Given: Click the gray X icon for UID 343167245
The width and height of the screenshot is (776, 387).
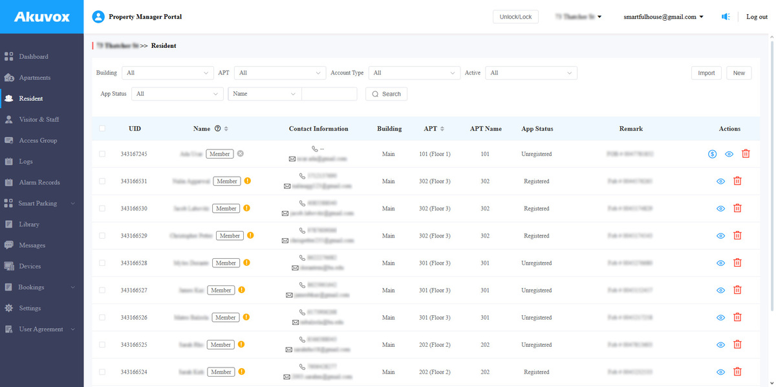Looking at the screenshot, I should [x=240, y=154].
